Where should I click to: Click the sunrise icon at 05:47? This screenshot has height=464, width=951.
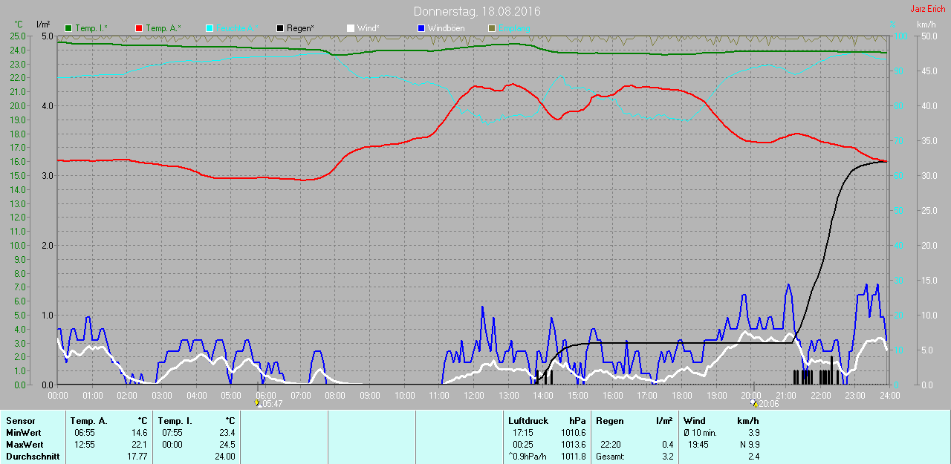coord(258,404)
